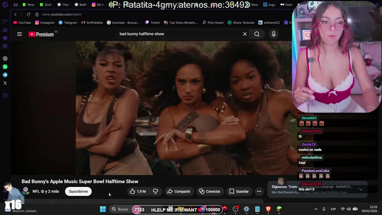Click the Compartir share button
This screenshot has height=215, width=382.
click(x=178, y=191)
